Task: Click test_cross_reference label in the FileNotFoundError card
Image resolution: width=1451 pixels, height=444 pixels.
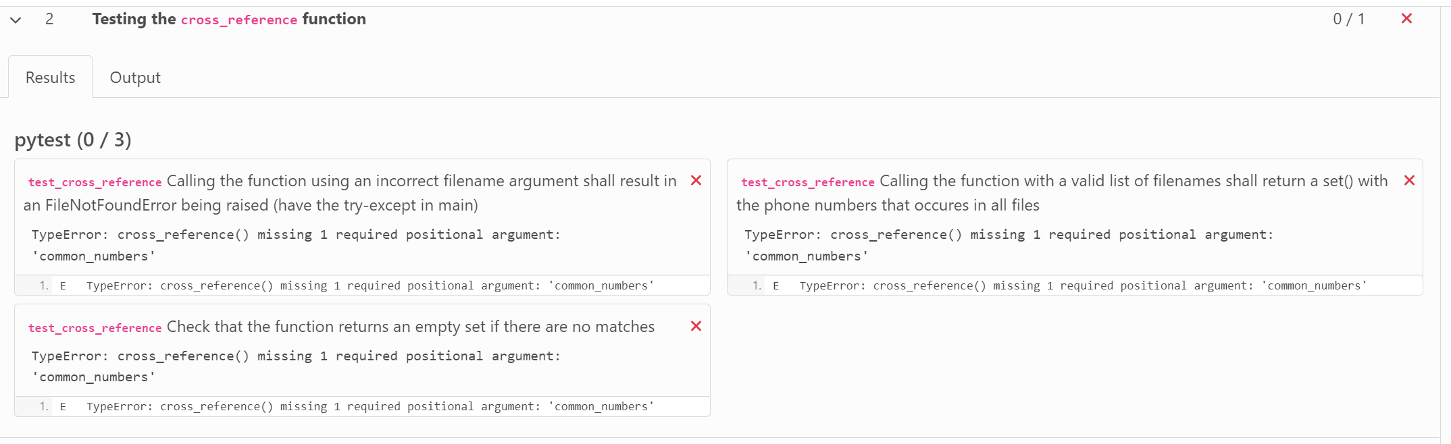Action: 95,182
